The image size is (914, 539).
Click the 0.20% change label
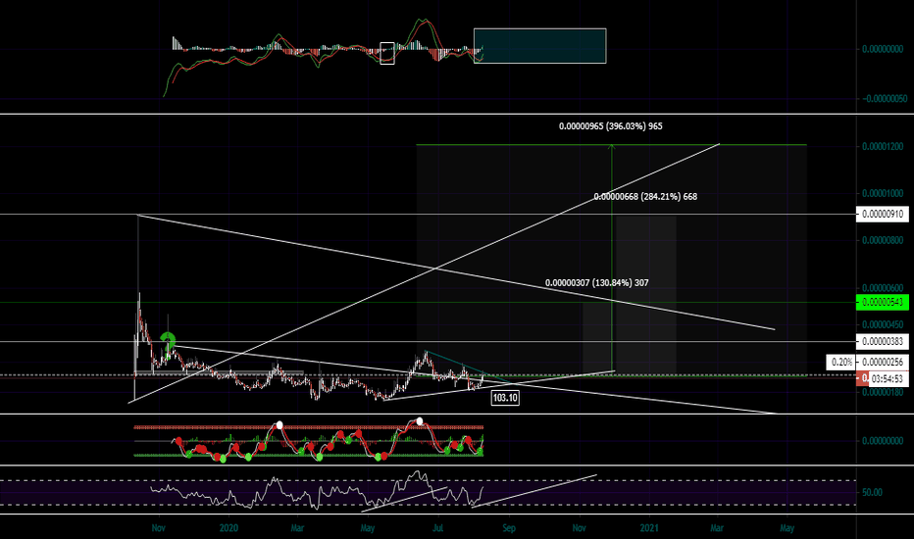coord(841,363)
